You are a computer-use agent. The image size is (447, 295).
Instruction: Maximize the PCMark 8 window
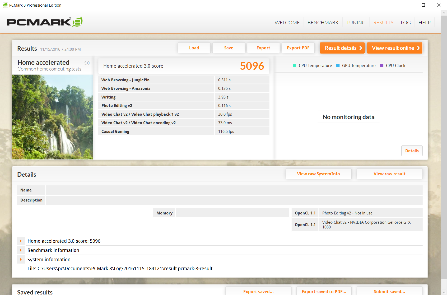point(423,5)
